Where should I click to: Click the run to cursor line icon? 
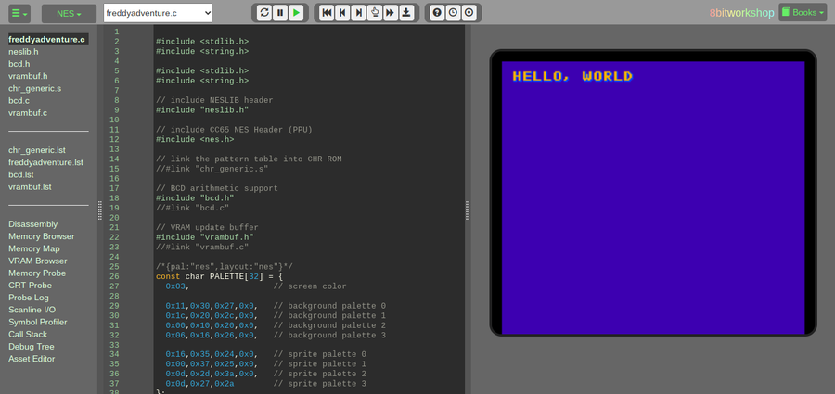[375, 13]
